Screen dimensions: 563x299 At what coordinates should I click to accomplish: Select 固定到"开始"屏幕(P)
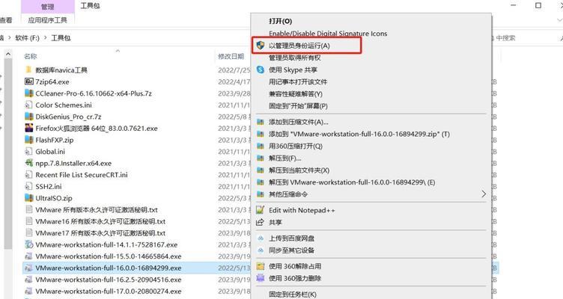coord(298,106)
